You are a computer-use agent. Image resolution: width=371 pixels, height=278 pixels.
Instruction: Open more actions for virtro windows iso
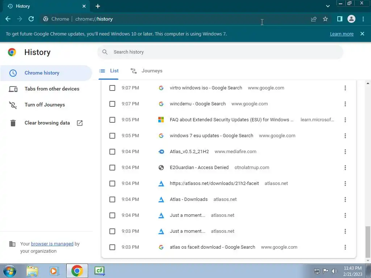tap(345, 88)
